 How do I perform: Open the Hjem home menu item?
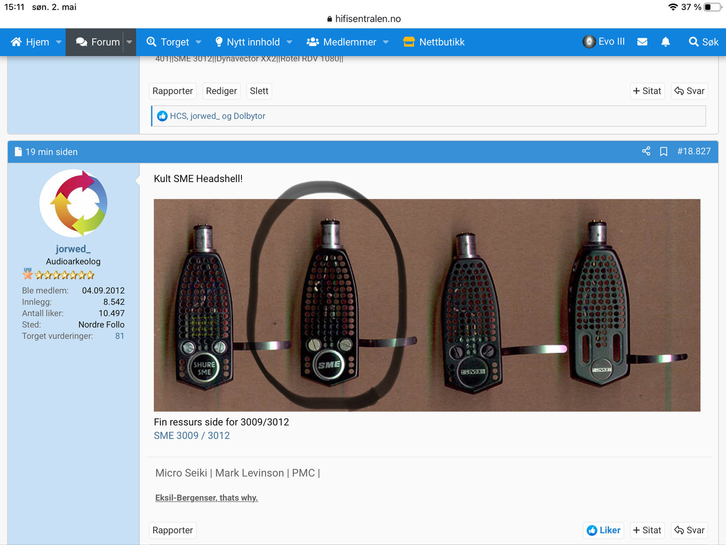click(x=30, y=42)
